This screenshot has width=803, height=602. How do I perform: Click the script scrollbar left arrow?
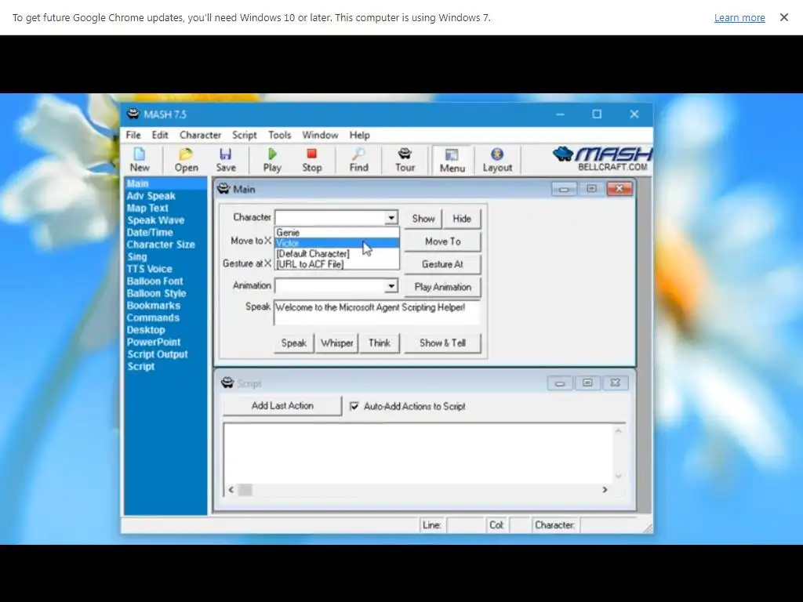coord(231,490)
